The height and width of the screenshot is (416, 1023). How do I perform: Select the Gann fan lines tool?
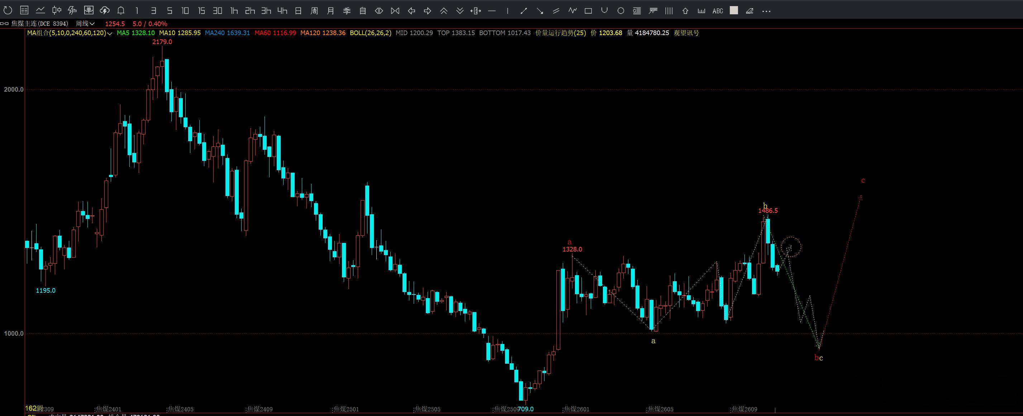coord(653,11)
